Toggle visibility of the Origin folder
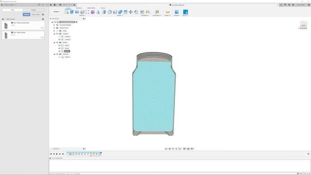 [57, 31]
